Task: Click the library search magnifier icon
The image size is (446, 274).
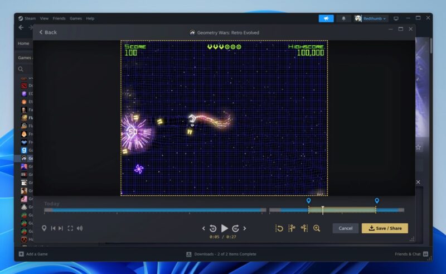Action: 21,69
